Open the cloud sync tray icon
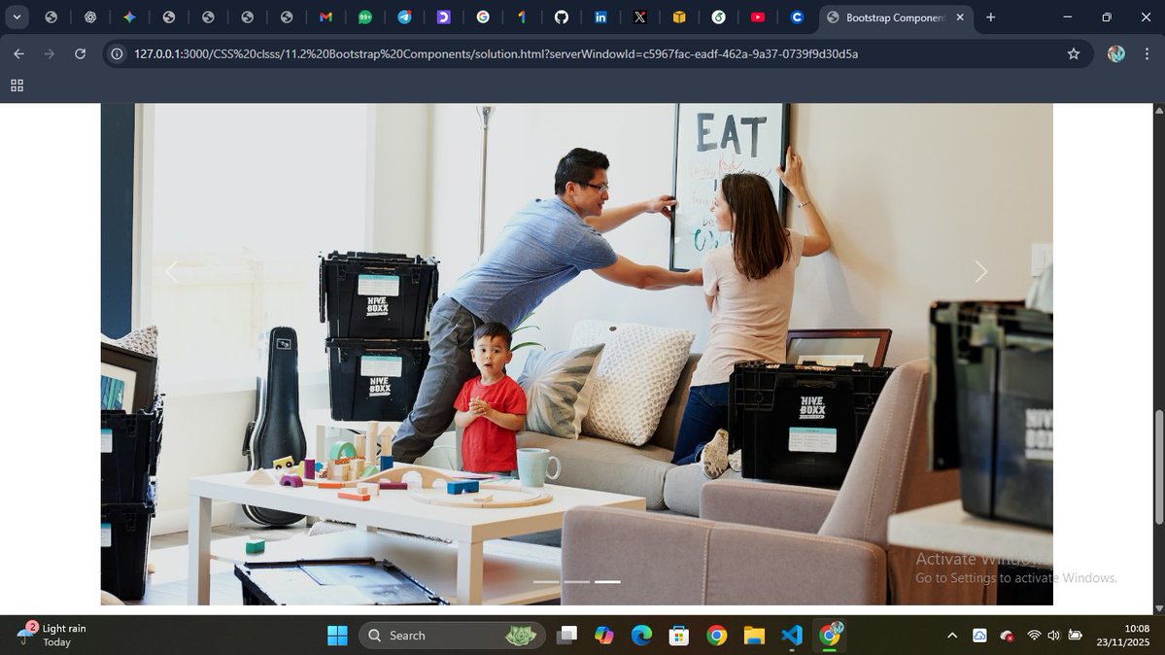 [x=980, y=635]
